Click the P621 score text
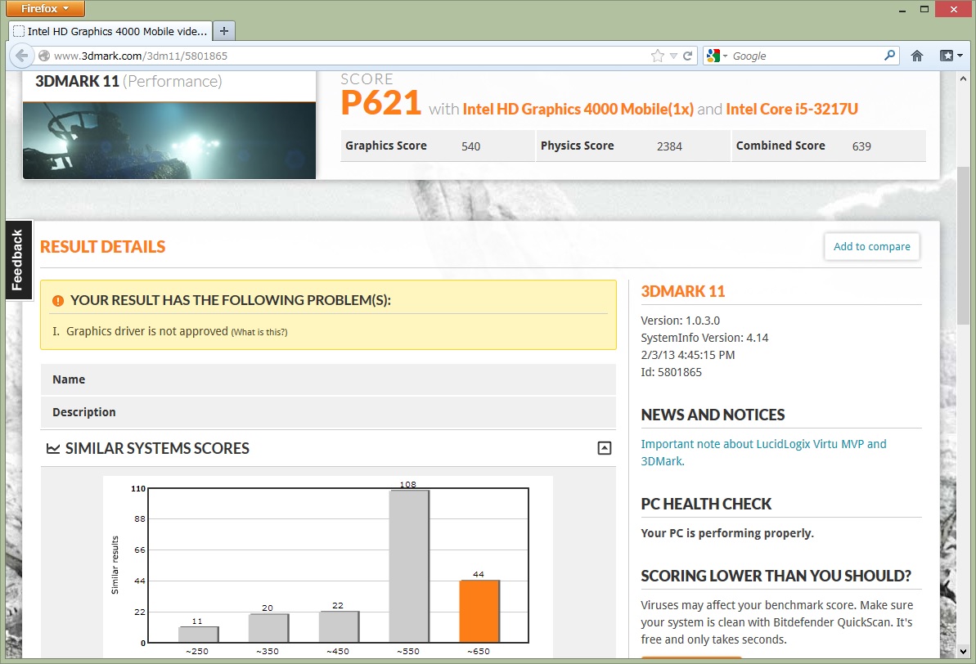 coord(381,103)
